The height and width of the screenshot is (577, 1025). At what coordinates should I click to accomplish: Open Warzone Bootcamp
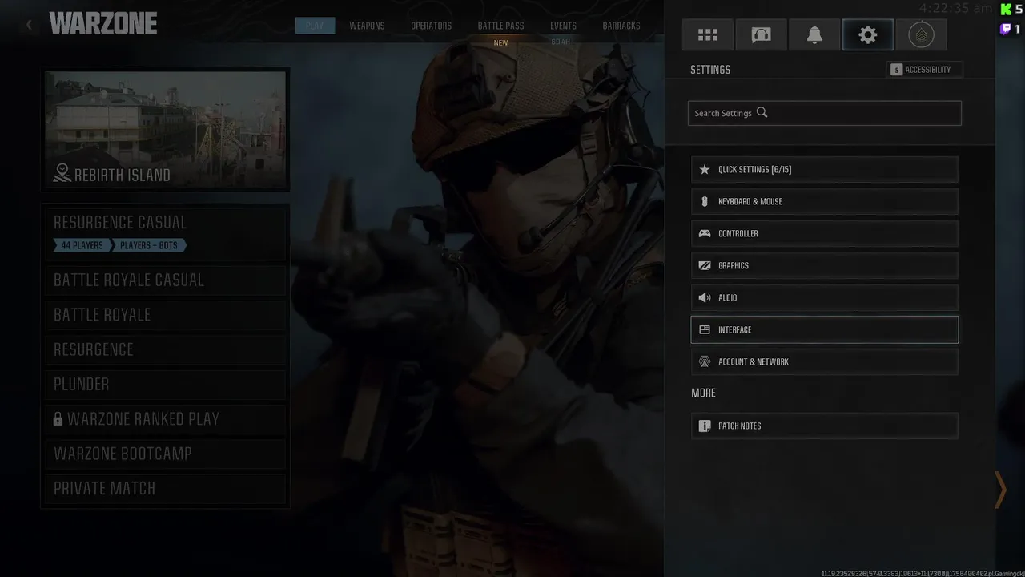[x=166, y=454]
